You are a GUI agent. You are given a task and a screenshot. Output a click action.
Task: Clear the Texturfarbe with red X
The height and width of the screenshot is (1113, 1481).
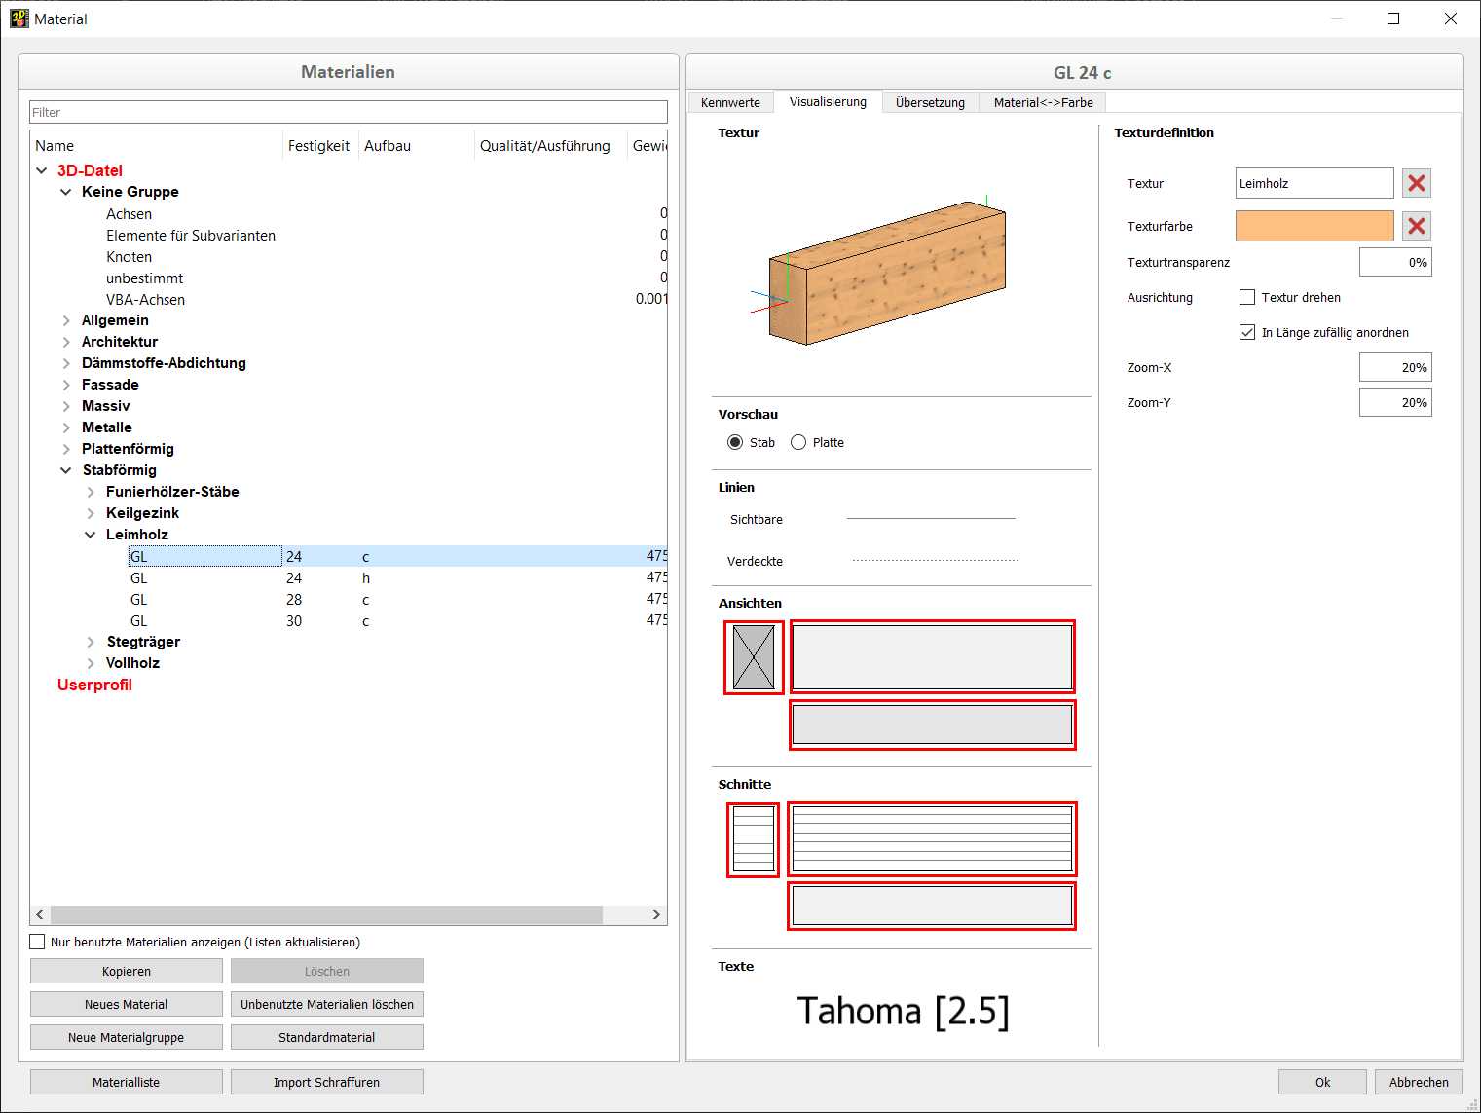click(1417, 226)
